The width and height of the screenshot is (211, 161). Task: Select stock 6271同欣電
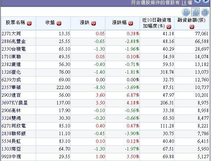(14, 126)
